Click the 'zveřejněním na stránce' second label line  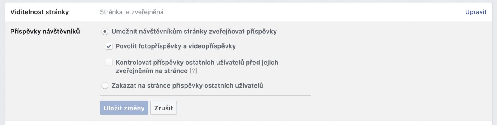152,71
